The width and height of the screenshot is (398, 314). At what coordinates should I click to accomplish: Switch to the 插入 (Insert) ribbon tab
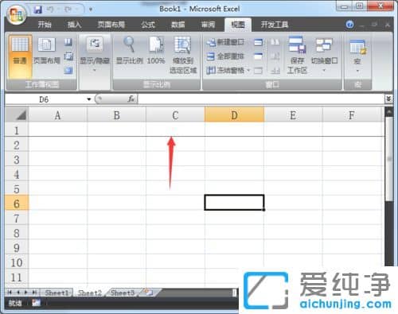[x=74, y=25]
